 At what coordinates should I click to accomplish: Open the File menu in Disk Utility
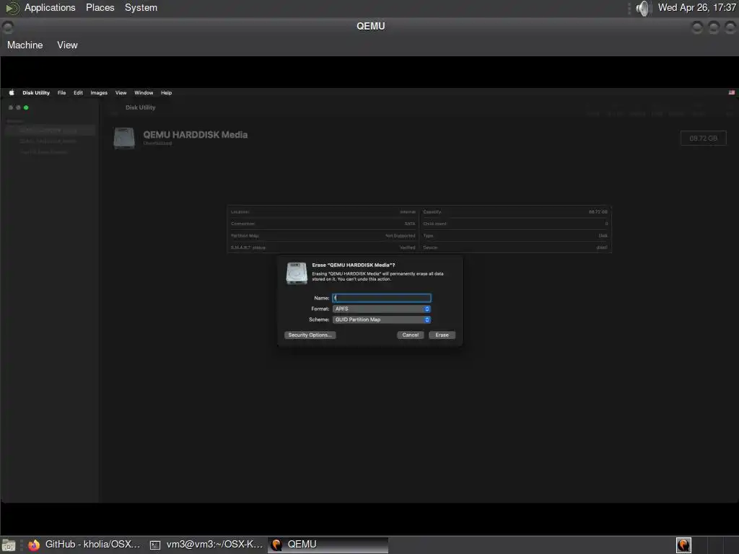pos(62,93)
